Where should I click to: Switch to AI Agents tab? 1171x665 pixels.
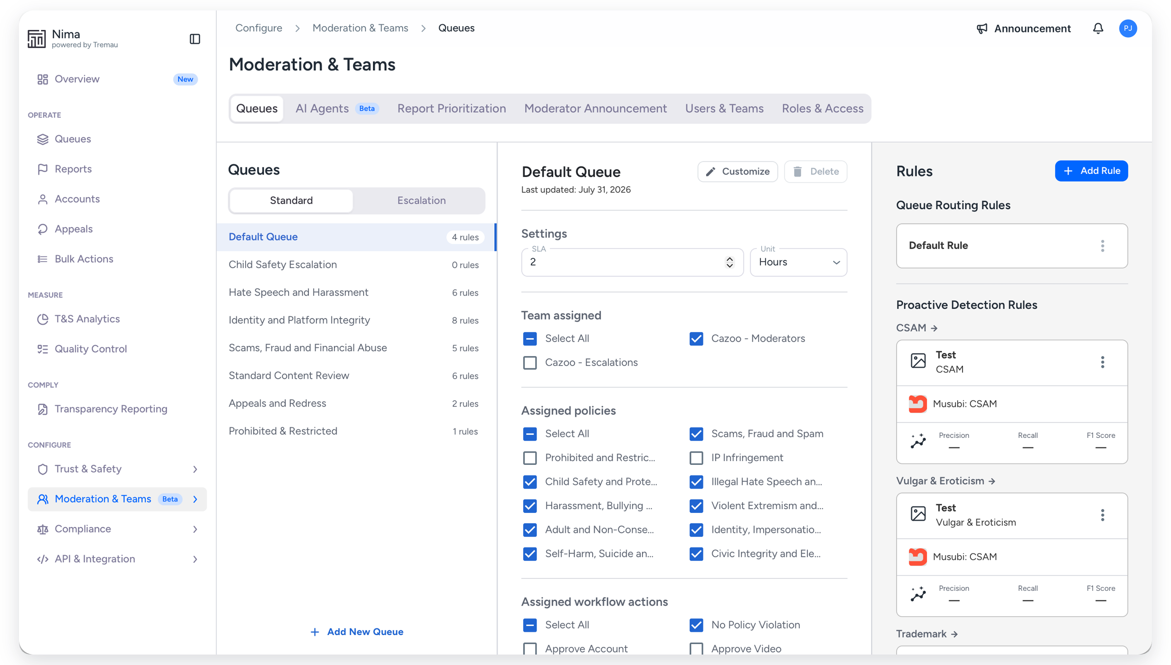(337, 108)
